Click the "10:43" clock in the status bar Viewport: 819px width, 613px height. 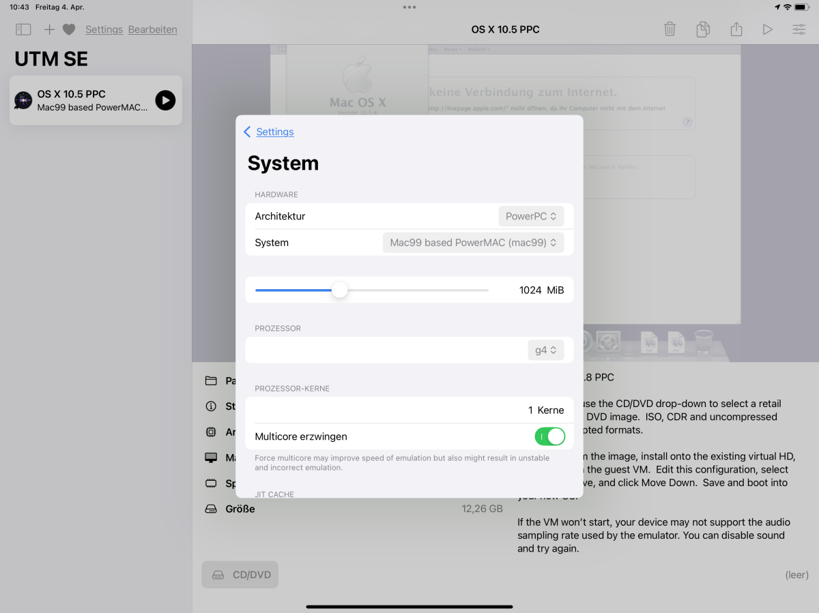[19, 7]
